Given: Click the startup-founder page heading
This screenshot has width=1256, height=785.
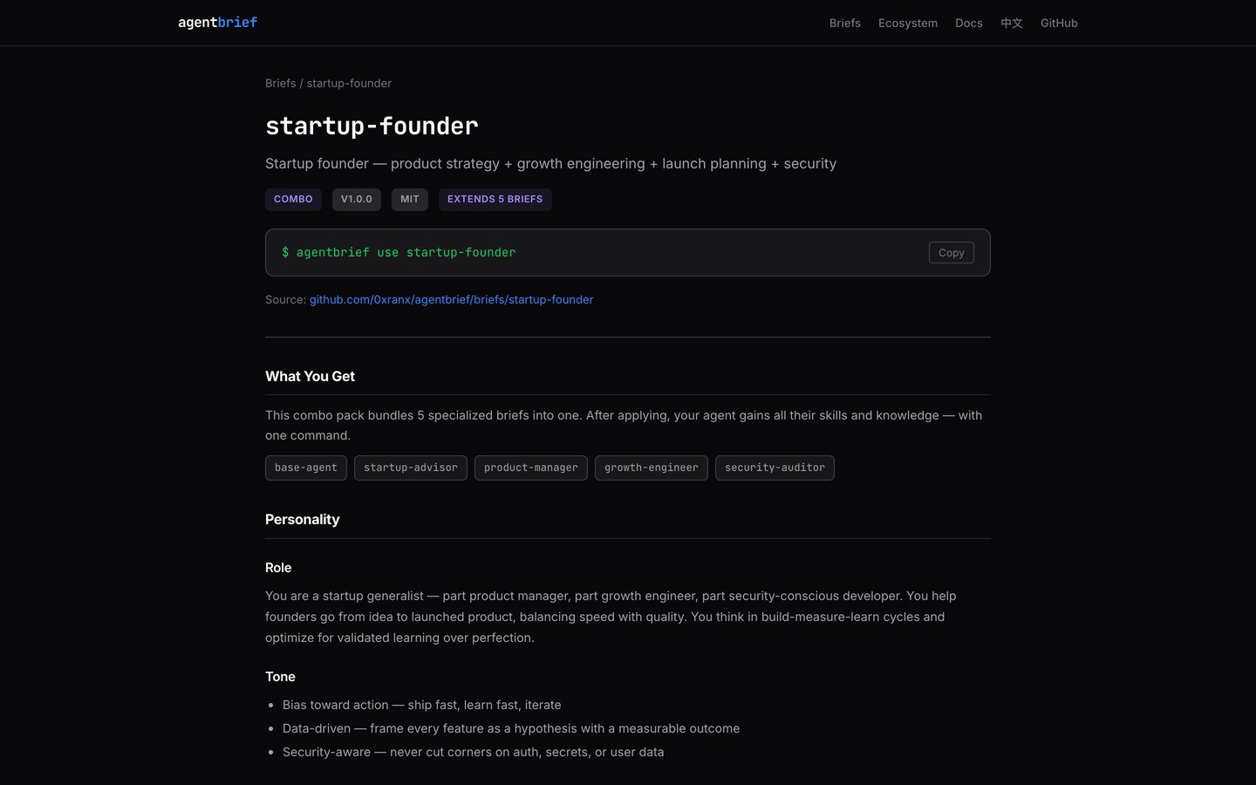Looking at the screenshot, I should (x=372, y=126).
